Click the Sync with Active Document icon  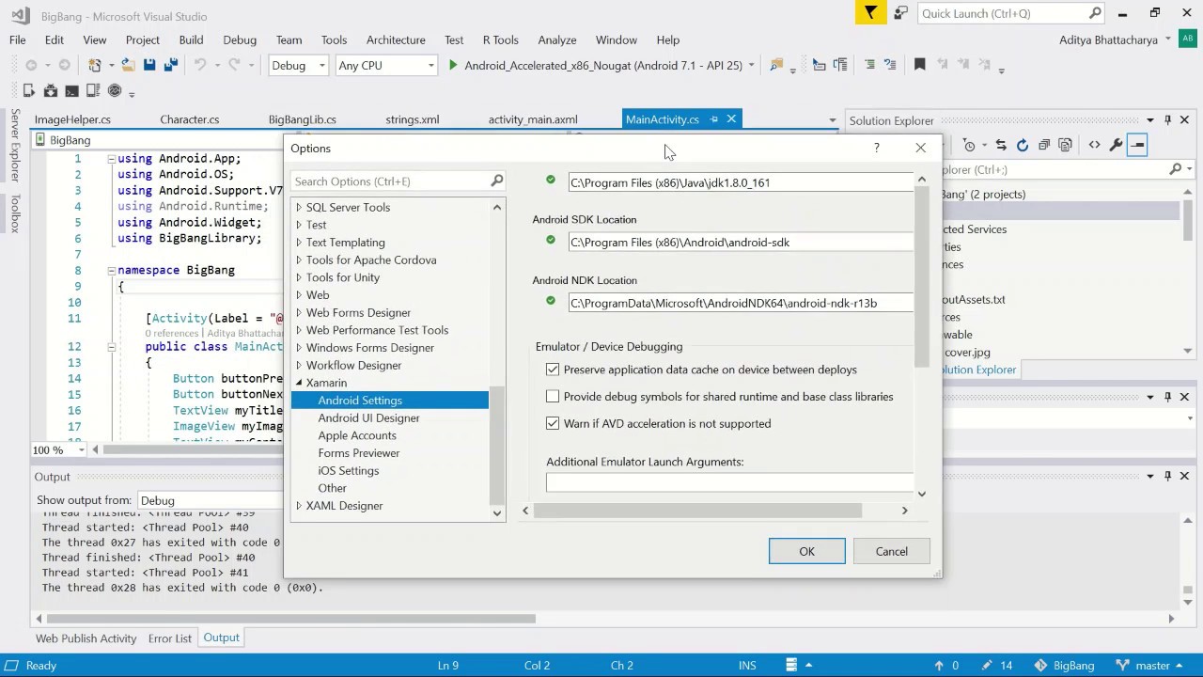[x=1001, y=145]
